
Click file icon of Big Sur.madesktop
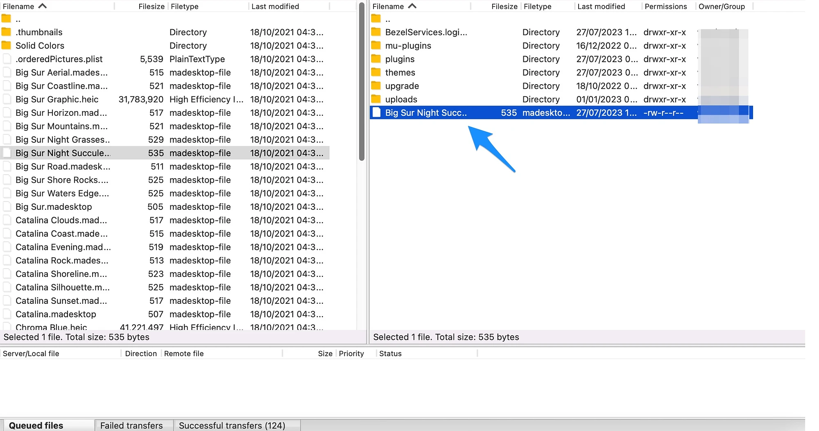click(7, 207)
